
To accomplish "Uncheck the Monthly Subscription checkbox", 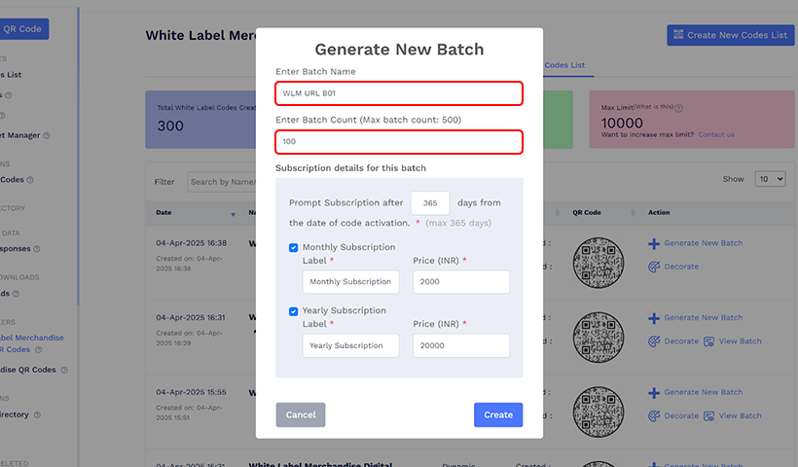I will coord(294,248).
